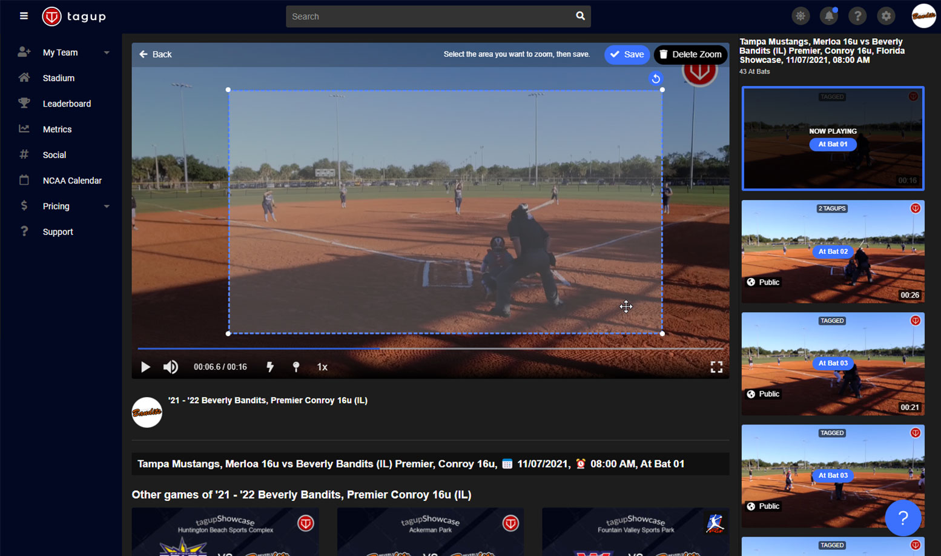Open the settings gear icon near the avatar
The width and height of the screenshot is (941, 556).
[885, 16]
